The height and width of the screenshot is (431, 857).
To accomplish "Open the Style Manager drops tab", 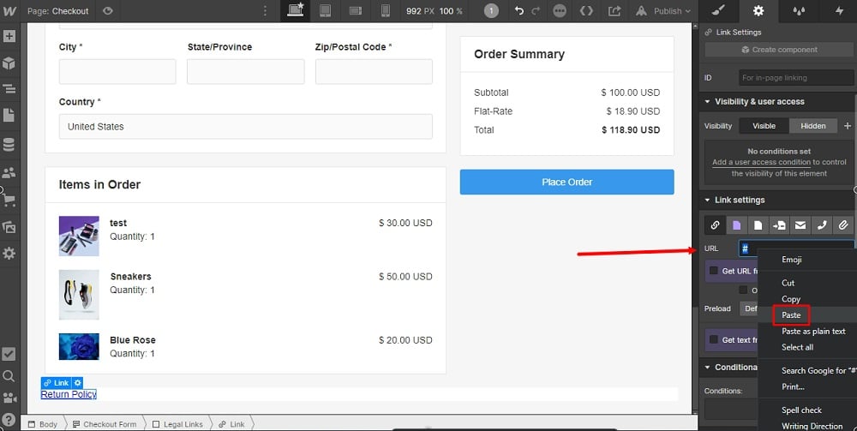I will point(798,10).
